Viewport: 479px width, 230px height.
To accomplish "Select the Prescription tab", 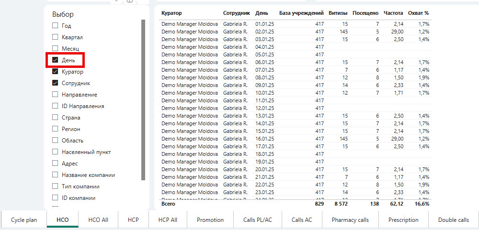I will [x=403, y=220].
